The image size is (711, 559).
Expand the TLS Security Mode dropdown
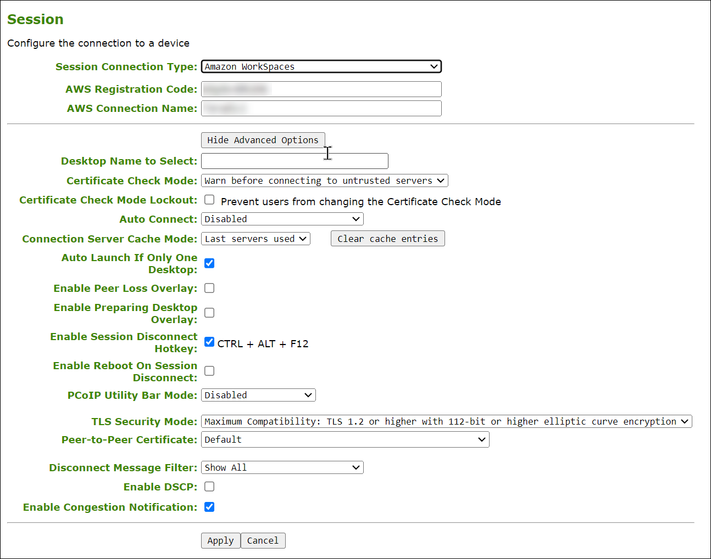point(447,421)
